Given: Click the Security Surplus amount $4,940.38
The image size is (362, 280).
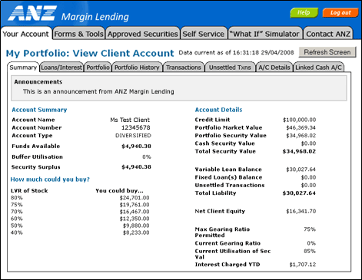Looking at the screenshot, I should pos(136,167).
